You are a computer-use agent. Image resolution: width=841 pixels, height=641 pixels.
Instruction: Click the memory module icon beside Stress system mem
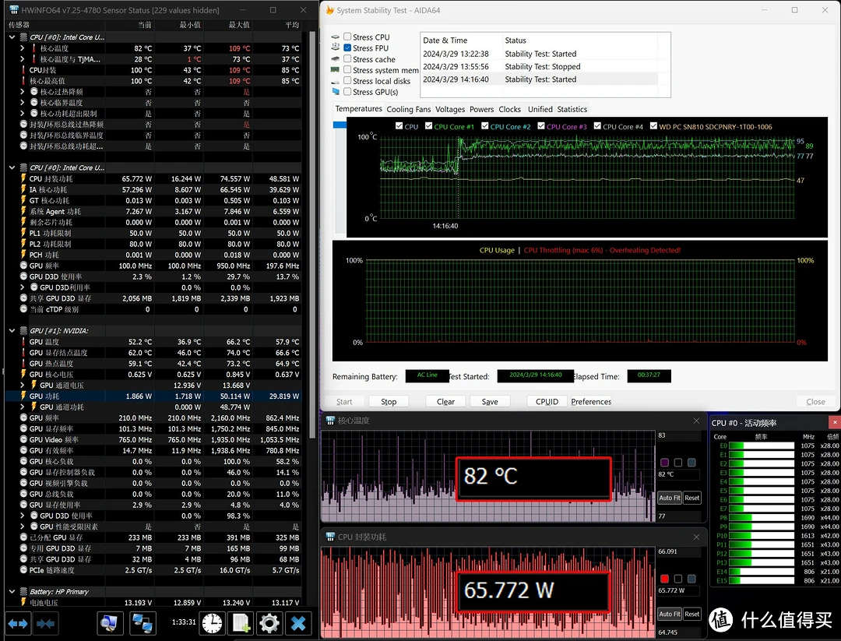click(336, 70)
